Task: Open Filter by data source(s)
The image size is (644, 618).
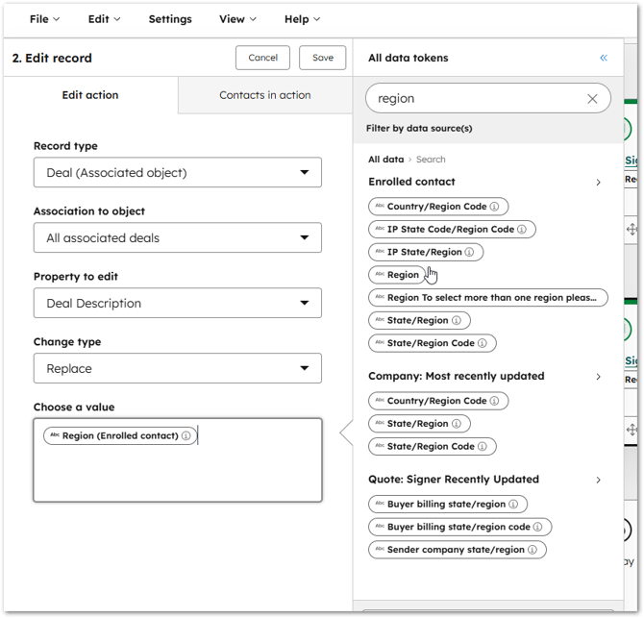Action: pos(419,129)
